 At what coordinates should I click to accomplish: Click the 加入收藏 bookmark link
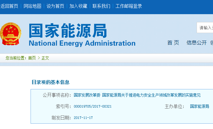point(78,6)
